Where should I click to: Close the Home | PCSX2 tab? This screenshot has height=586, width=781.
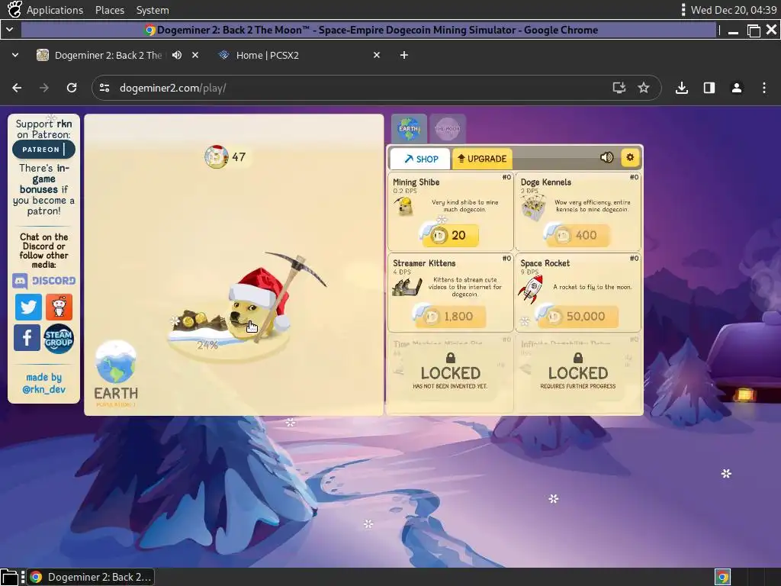377,55
